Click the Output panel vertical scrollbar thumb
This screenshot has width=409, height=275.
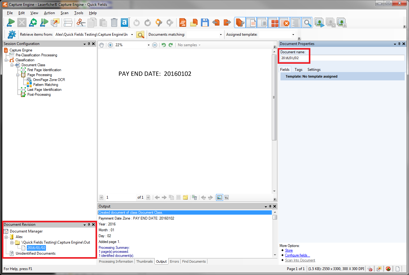pyautogui.click(x=275, y=217)
